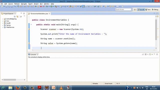Expand the ActiveMqSpring project

coord(3,19)
